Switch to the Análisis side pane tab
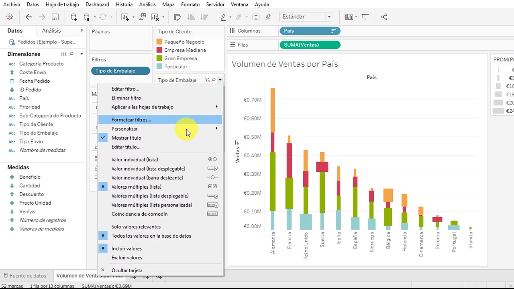 coord(52,31)
